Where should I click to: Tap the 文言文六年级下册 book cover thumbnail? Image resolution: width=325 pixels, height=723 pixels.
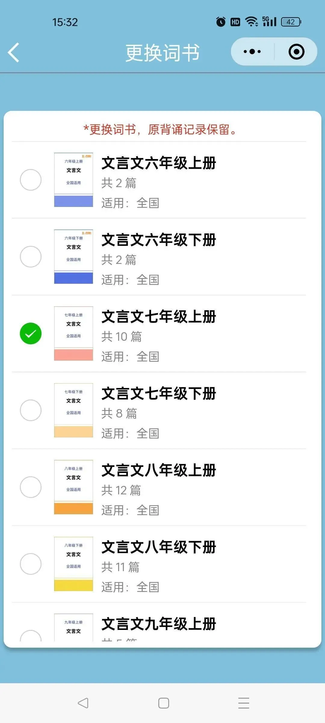pos(73,257)
